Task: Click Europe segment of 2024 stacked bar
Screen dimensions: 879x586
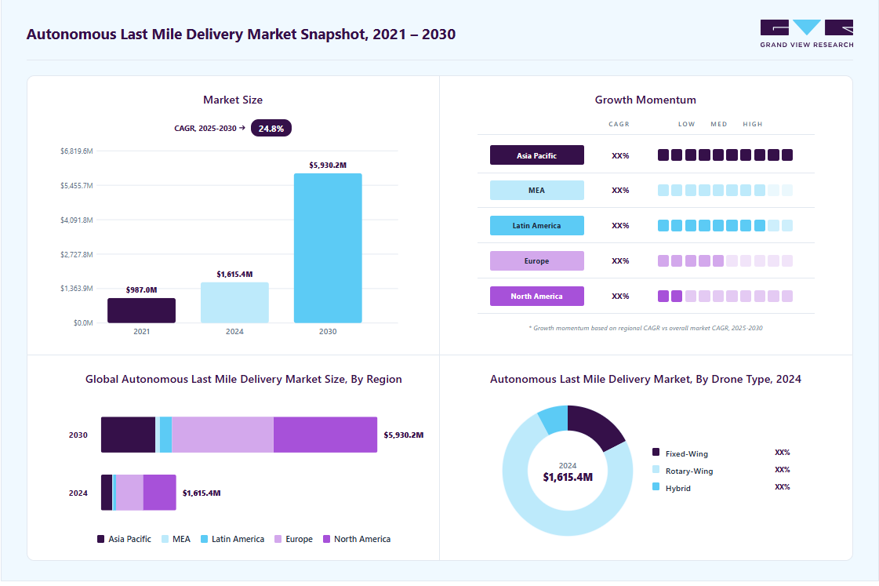Action: (x=130, y=493)
